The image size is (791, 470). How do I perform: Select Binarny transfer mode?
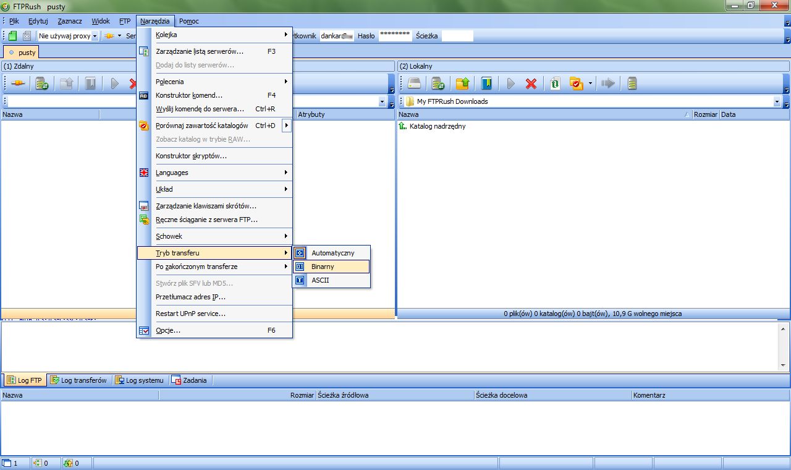pos(331,267)
